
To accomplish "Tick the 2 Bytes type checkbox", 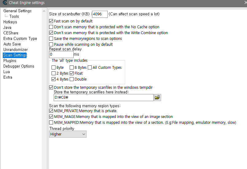I will tap(54, 73).
